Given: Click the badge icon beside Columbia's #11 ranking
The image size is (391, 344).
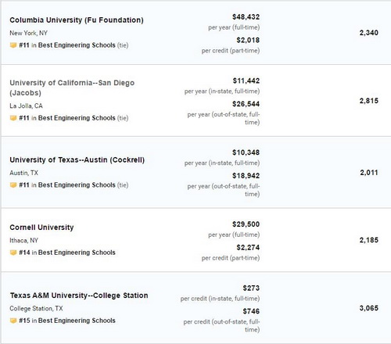Looking at the screenshot, I should coord(13,45).
